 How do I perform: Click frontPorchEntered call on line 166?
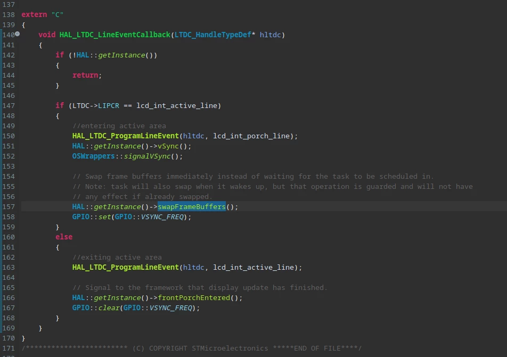[x=194, y=298]
